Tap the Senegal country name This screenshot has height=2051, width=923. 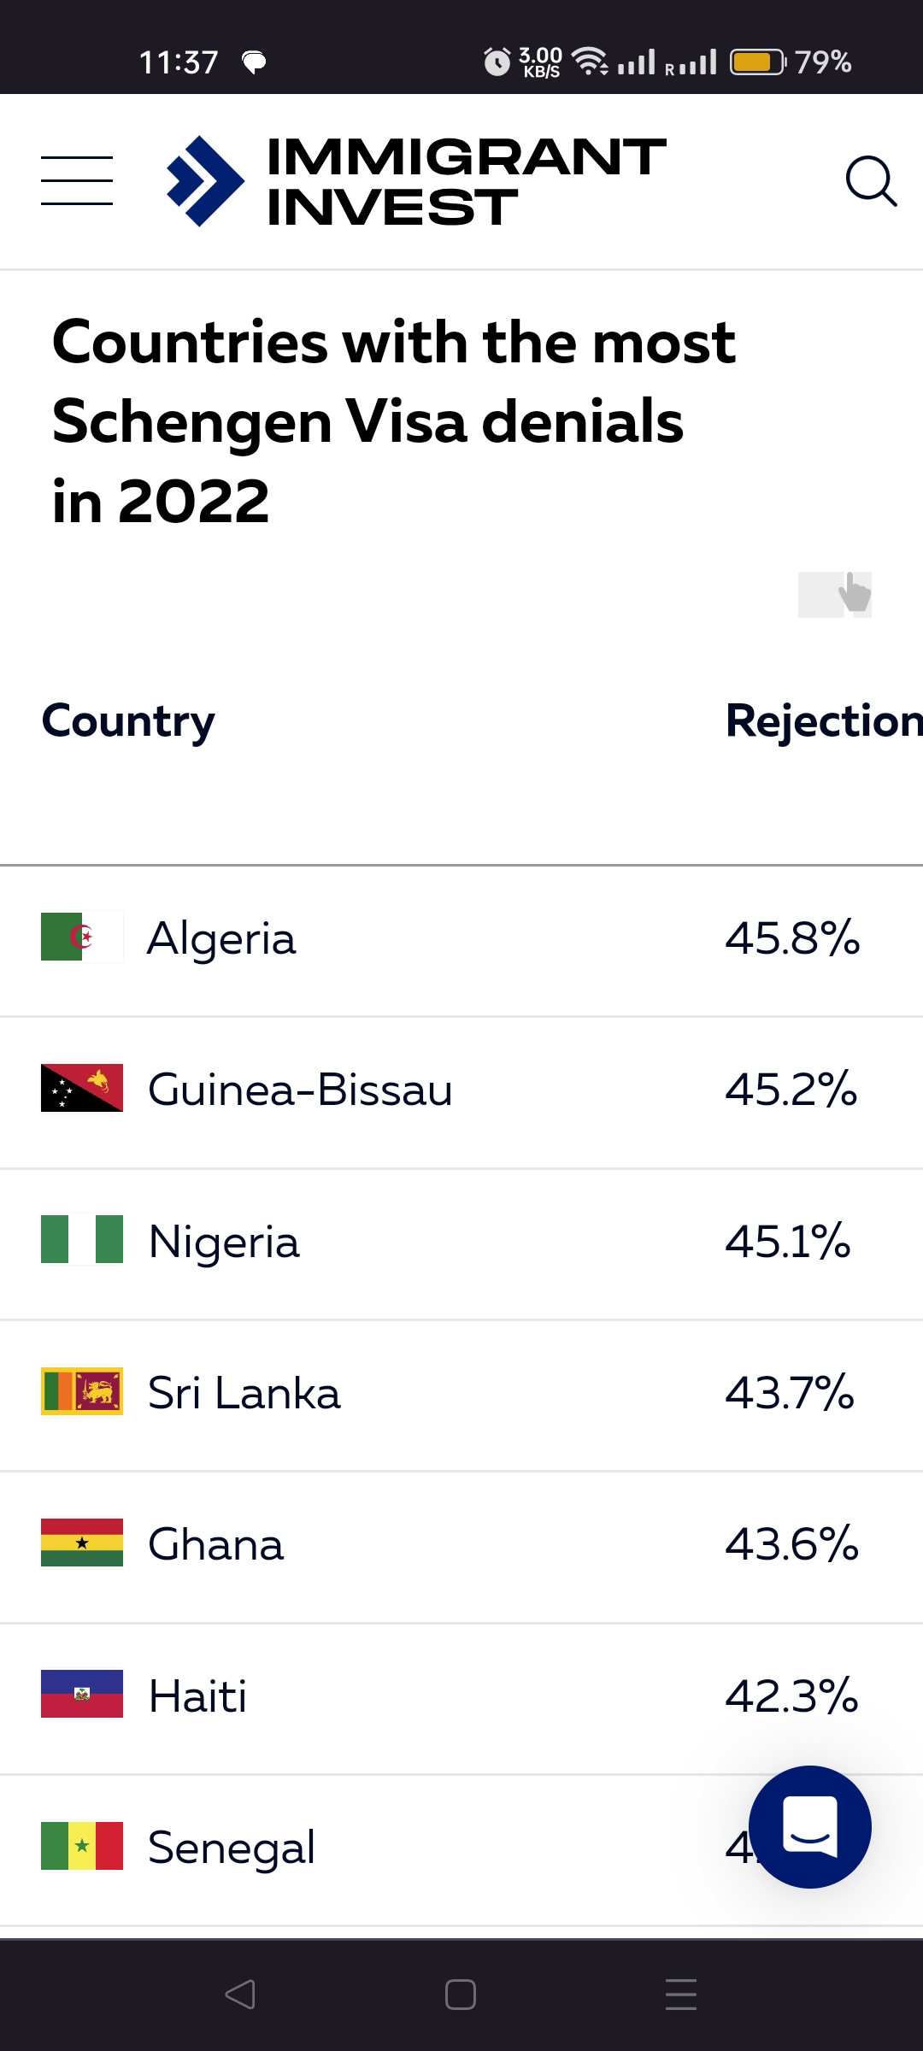[x=232, y=1848]
